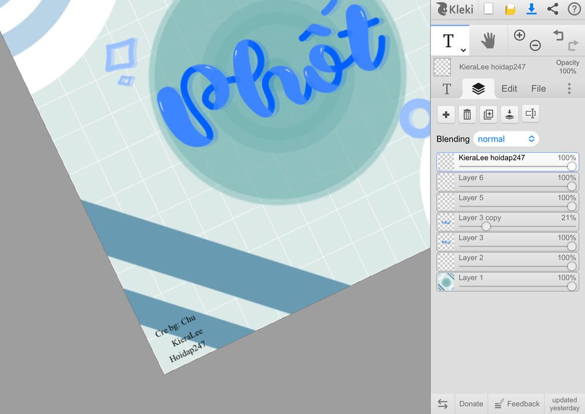Image resolution: width=585 pixels, height=414 pixels.
Task: Duplicate the selected layer
Action: [x=488, y=115]
